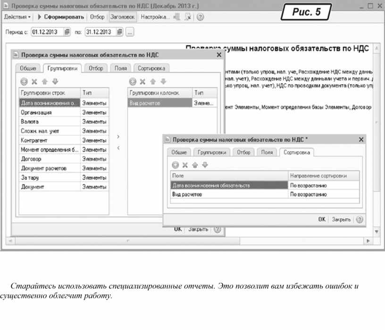This screenshot has width=385, height=330.
Task: Open the Действия dropdown menu
Action: [17, 17]
